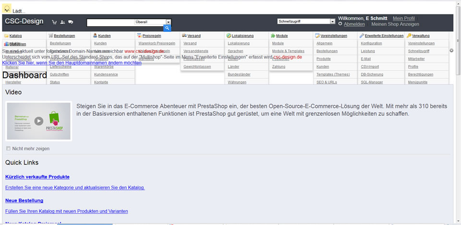Open the Schnellzugriff dropdown
This screenshot has width=461, height=225.
(306, 22)
